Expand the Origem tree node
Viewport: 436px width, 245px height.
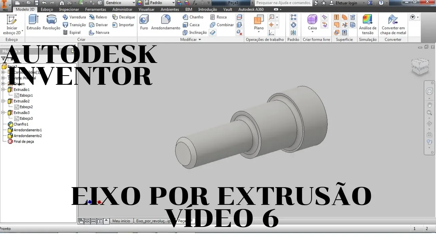(x=3, y=84)
